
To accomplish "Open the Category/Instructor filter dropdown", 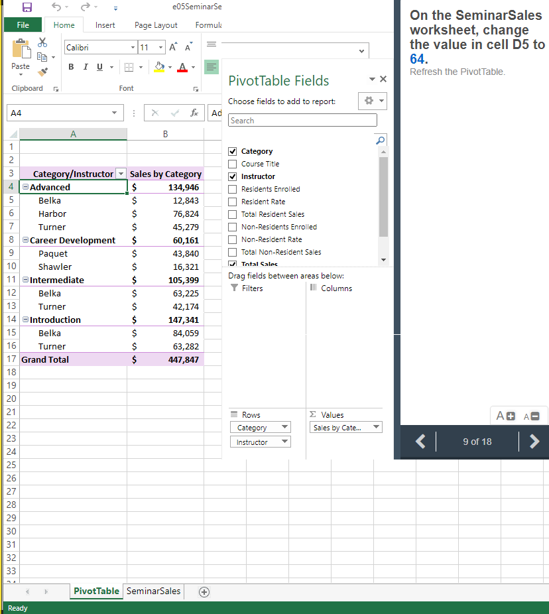I will [119, 173].
